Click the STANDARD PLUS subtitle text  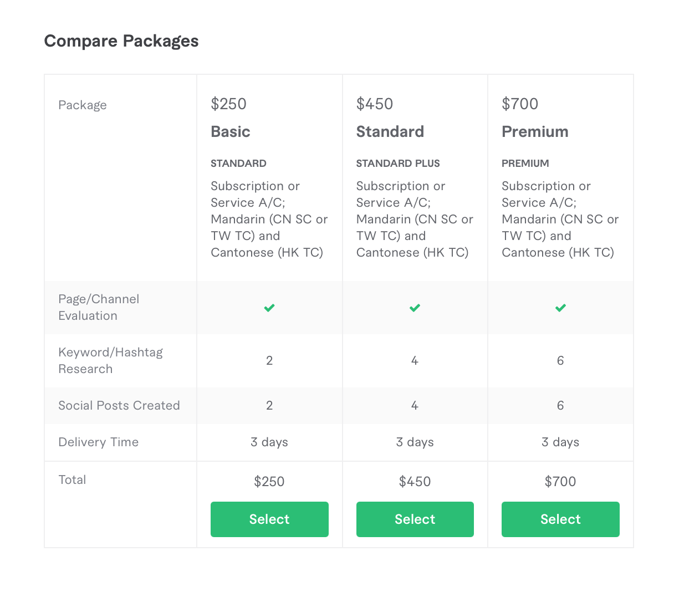398,164
